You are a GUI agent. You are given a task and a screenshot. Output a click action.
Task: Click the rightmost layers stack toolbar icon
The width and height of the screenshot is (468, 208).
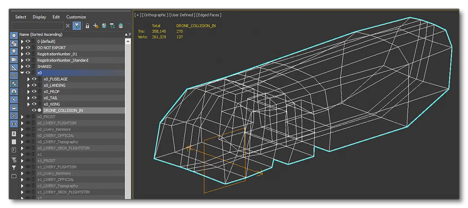121,26
